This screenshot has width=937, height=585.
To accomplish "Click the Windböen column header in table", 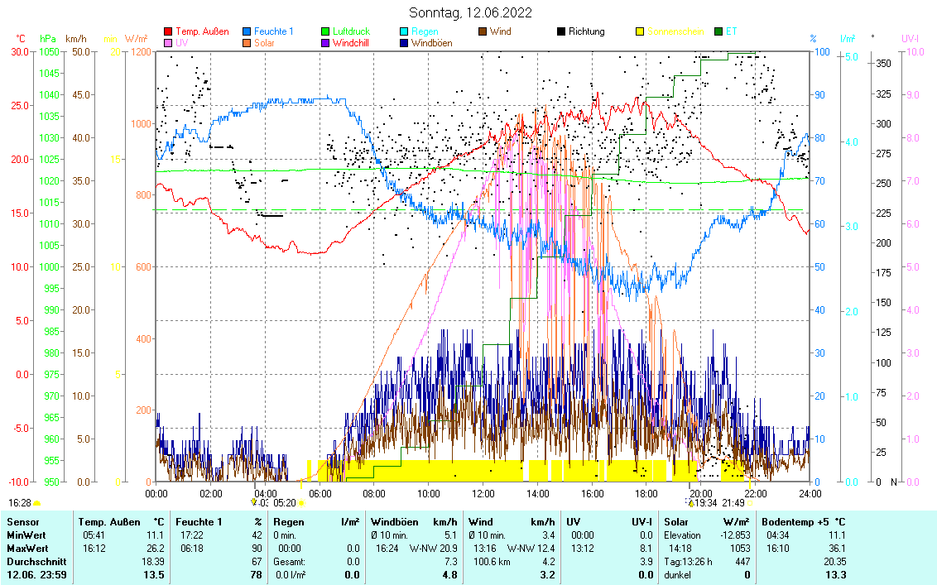I will [394, 522].
